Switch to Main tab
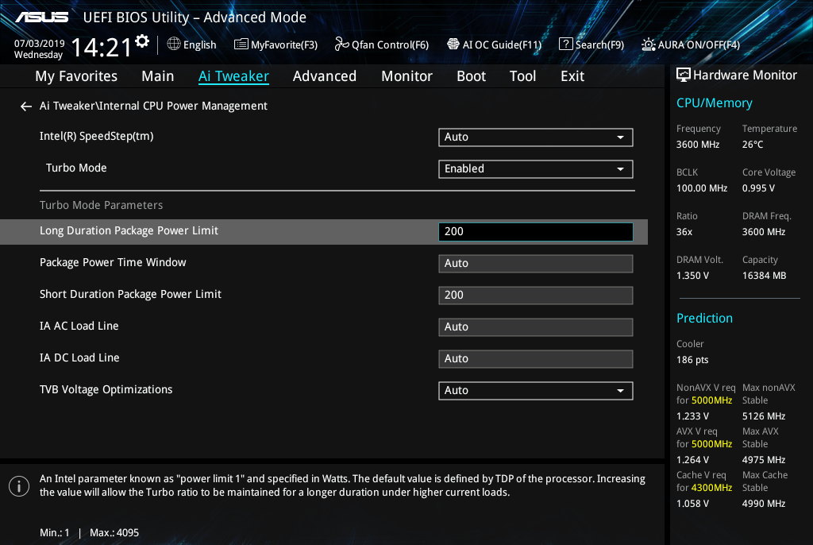The height and width of the screenshot is (545, 813). coord(158,75)
